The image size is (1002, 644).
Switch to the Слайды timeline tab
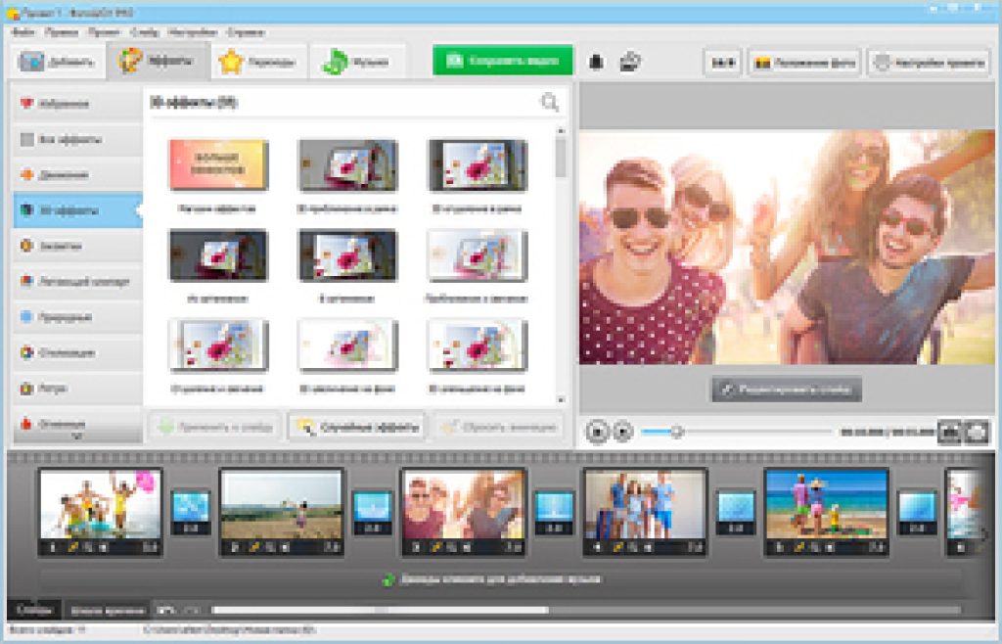(34, 610)
